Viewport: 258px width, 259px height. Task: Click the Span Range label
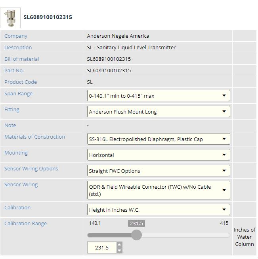click(x=18, y=94)
